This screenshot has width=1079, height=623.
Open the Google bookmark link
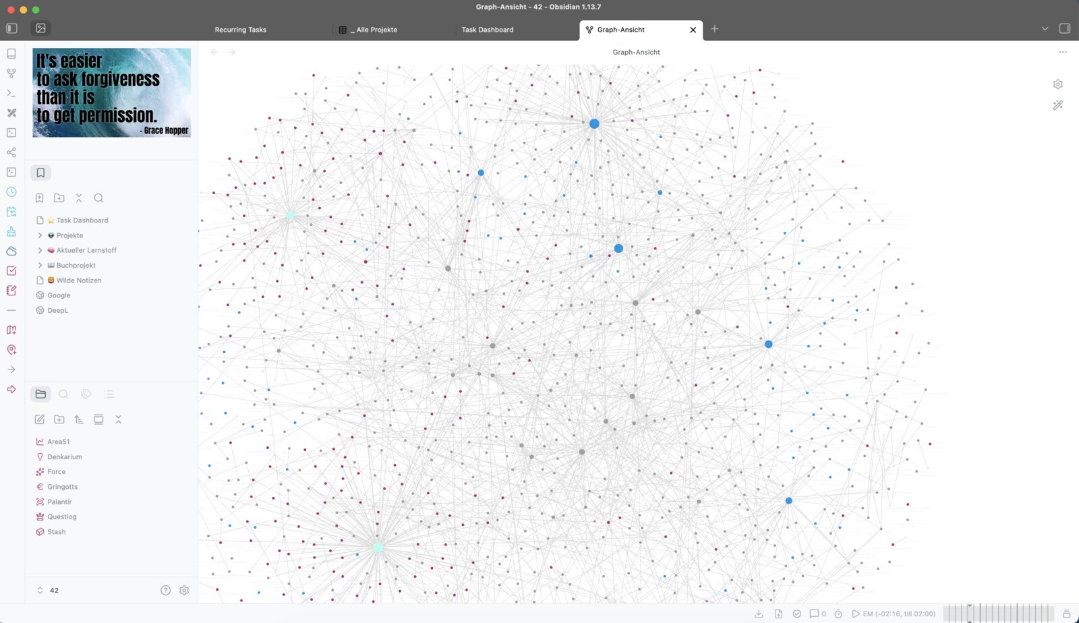pyautogui.click(x=59, y=295)
